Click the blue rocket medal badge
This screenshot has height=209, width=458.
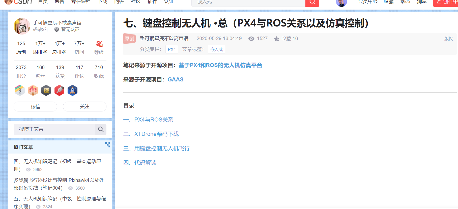click(72, 90)
